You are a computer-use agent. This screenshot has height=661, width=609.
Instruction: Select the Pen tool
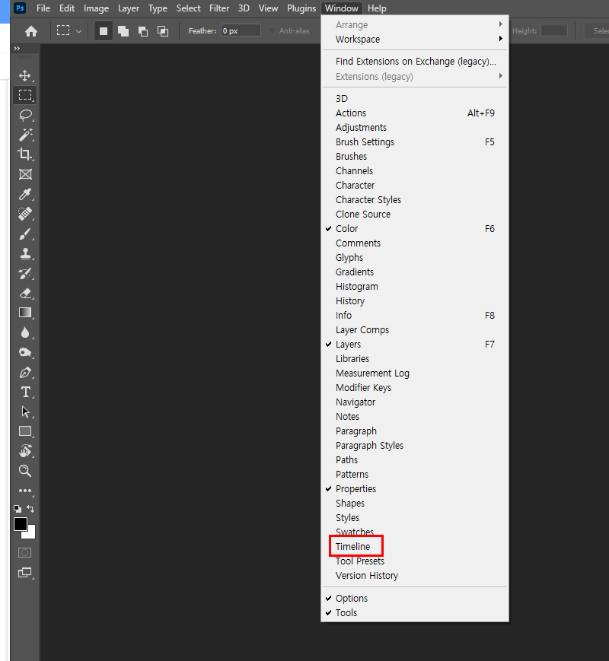click(x=25, y=372)
